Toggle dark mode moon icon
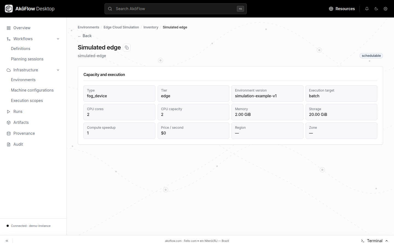 pos(376,9)
